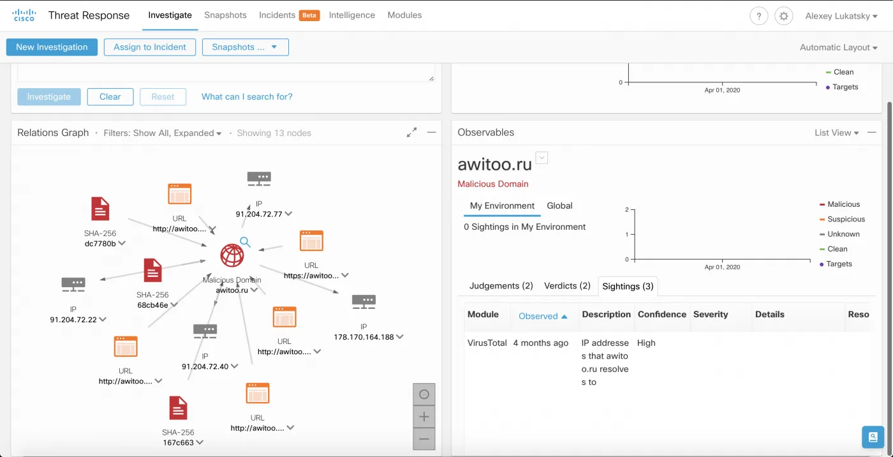Start a New Investigation
893x457 pixels.
52,47
